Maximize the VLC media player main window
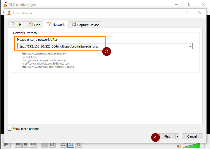 pyautogui.click(x=190, y=4)
